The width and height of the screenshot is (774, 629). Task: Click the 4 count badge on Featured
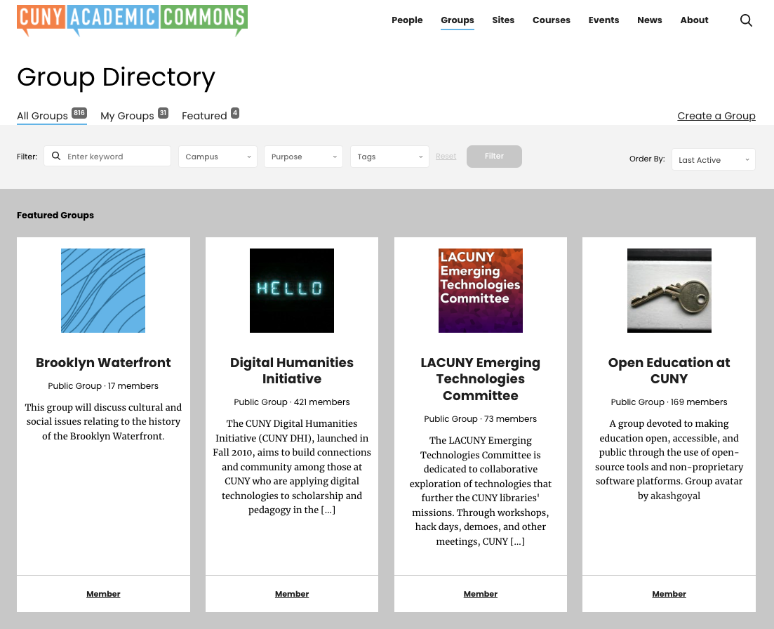click(x=235, y=112)
